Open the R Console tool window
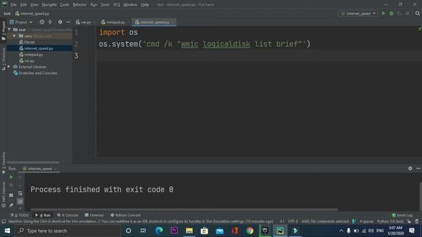Image resolution: width=422 pixels, height=237 pixels. point(67,215)
